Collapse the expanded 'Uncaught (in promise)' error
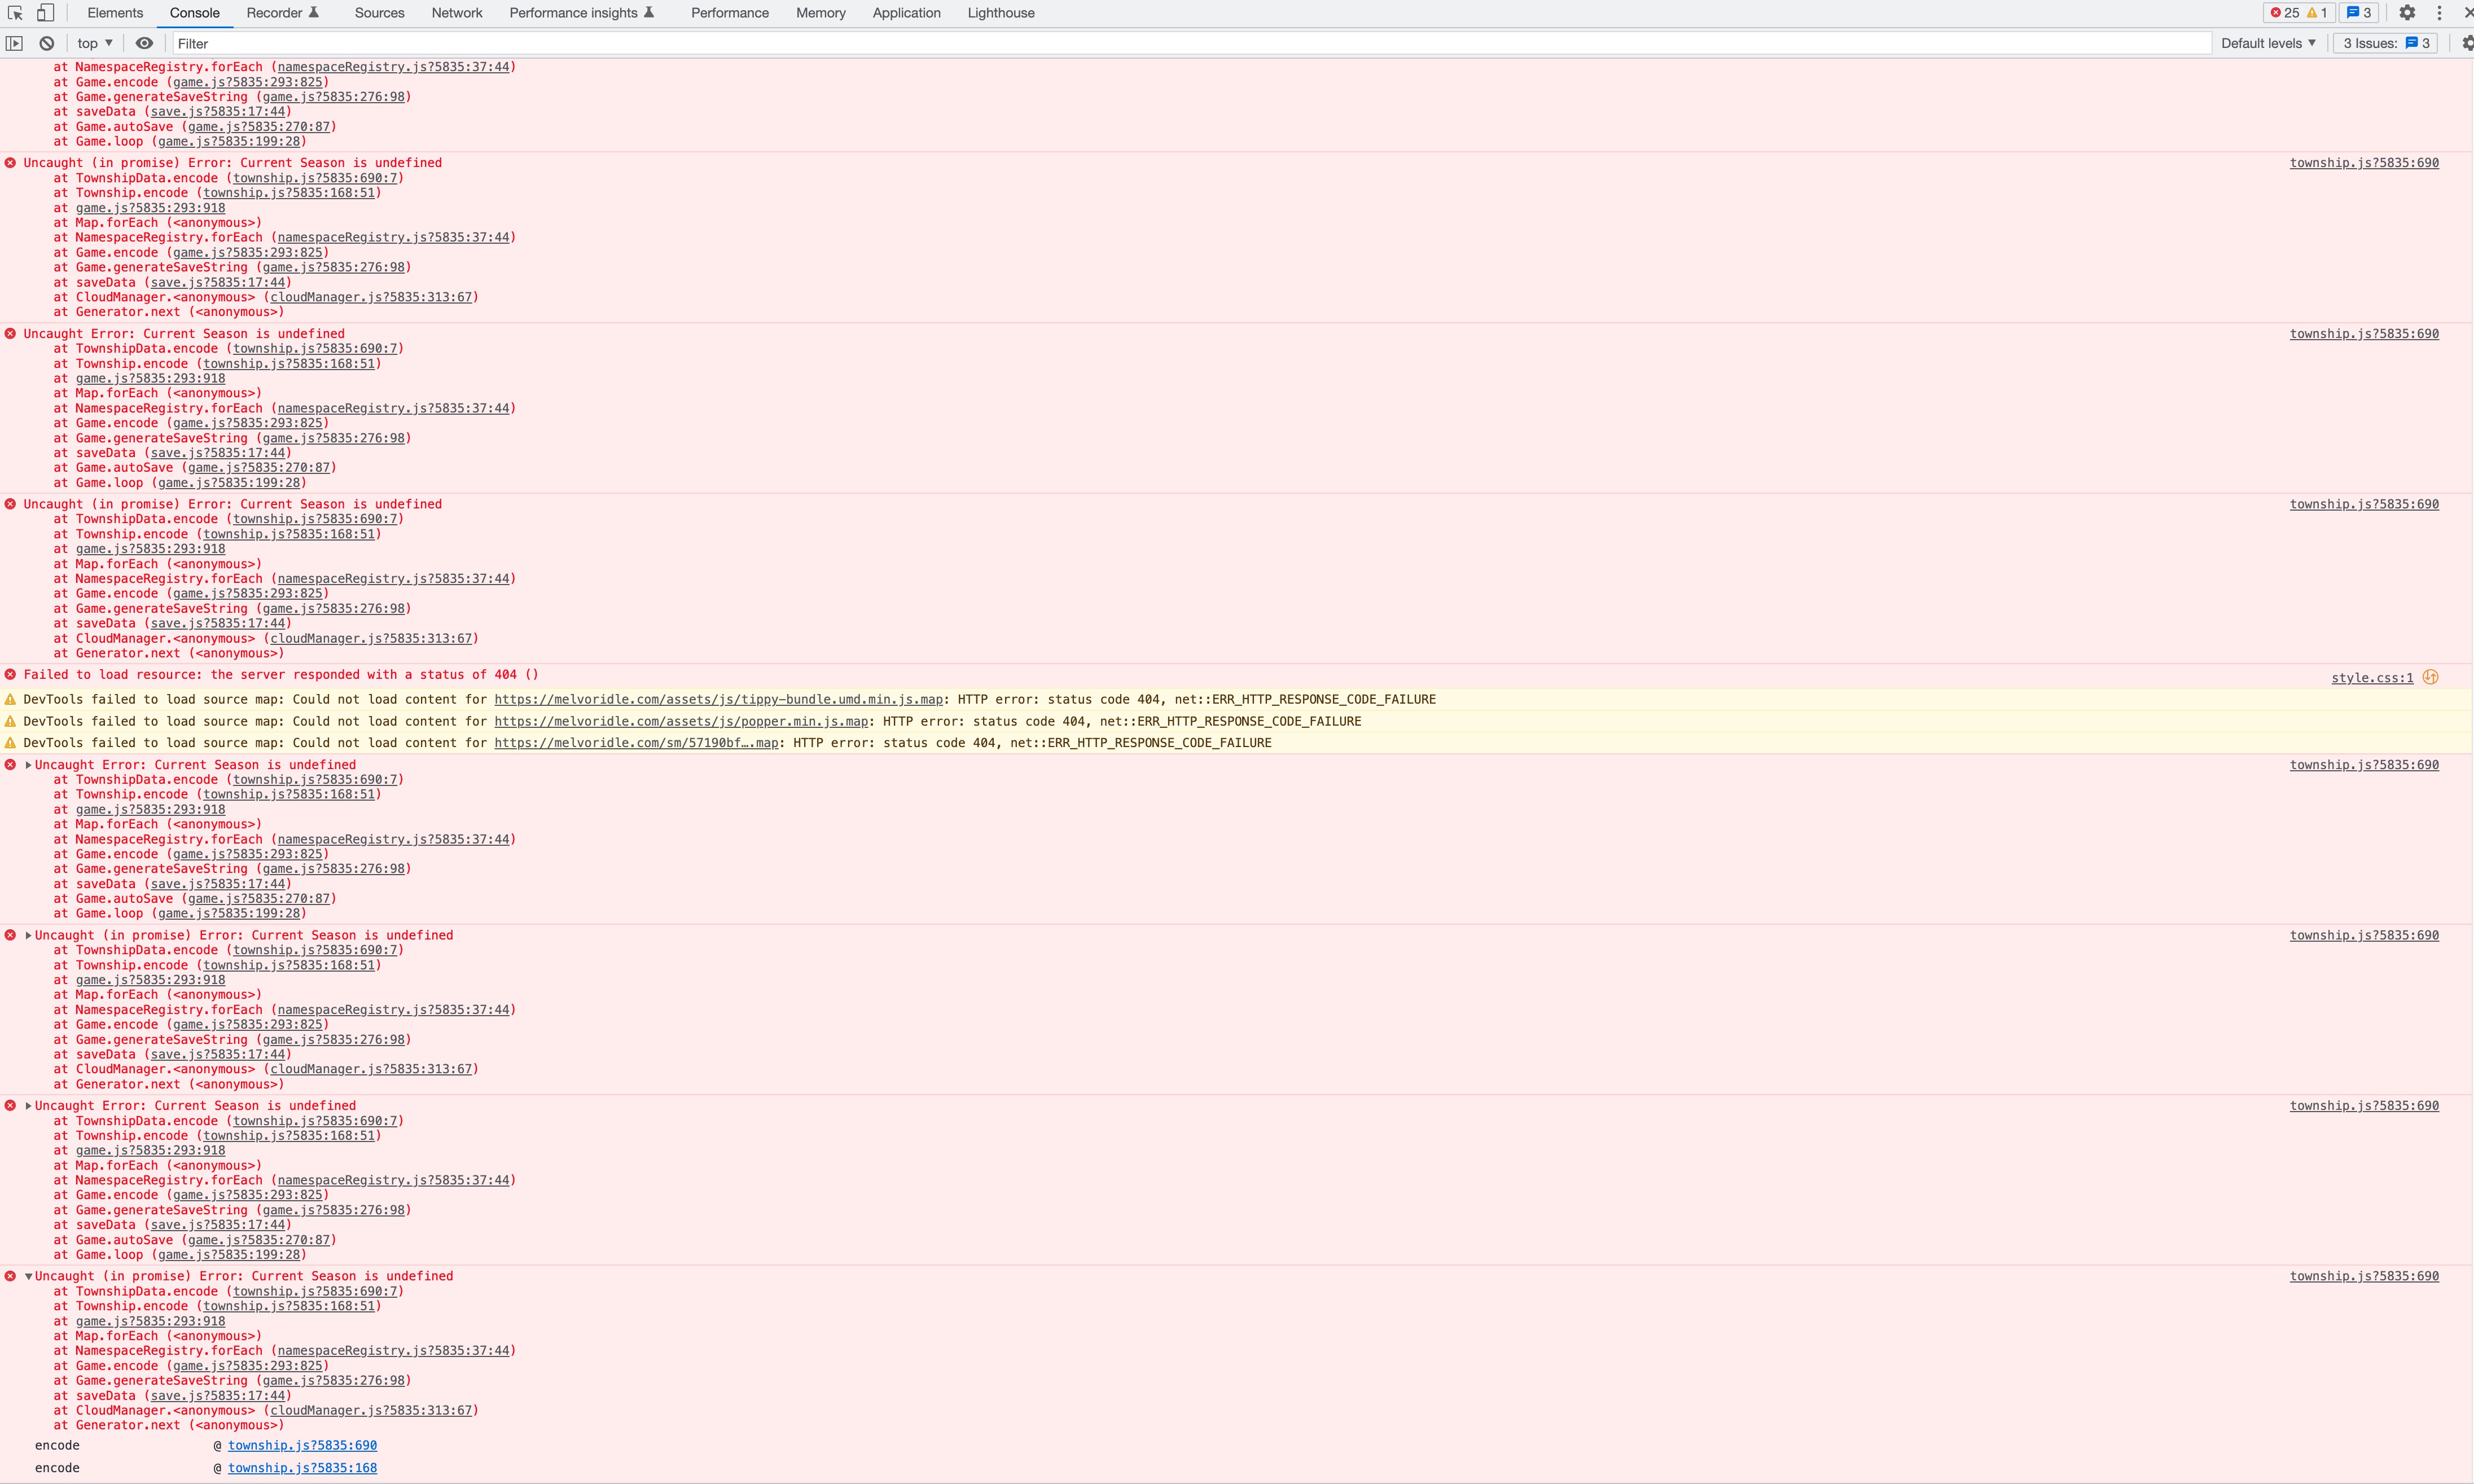Image resolution: width=2474 pixels, height=1484 pixels. click(x=27, y=1276)
